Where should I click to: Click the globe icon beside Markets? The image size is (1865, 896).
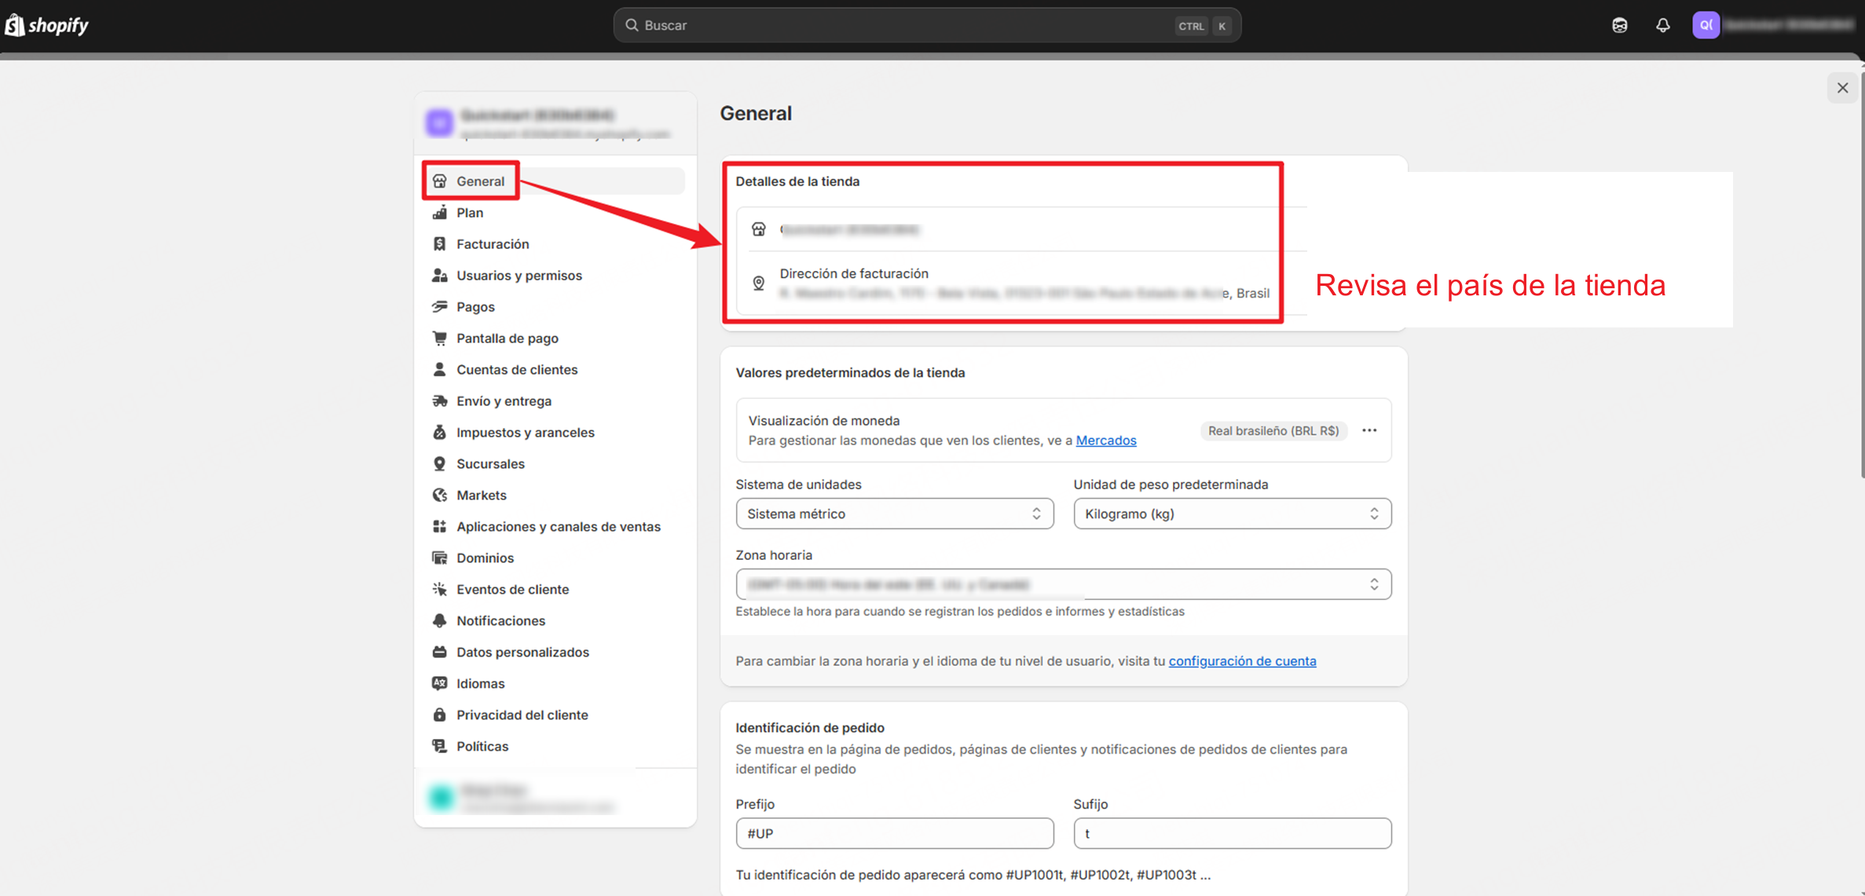click(x=440, y=496)
